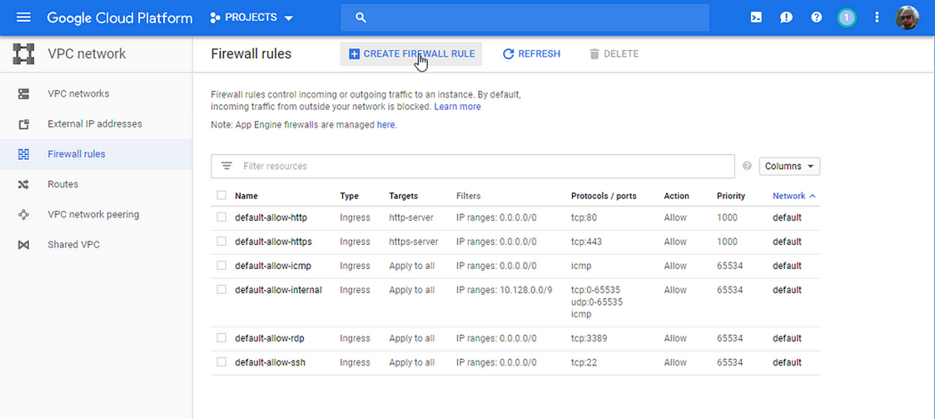Sort by the Action column header
This screenshot has width=935, height=419.
pos(676,196)
